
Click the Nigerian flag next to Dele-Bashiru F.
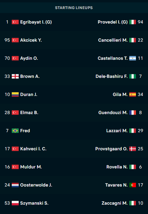click(x=133, y=76)
